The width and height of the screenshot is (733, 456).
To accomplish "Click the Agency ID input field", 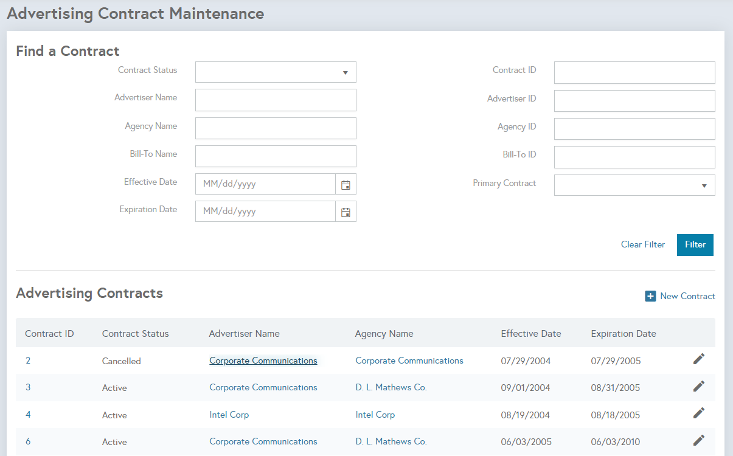I will pyautogui.click(x=634, y=129).
